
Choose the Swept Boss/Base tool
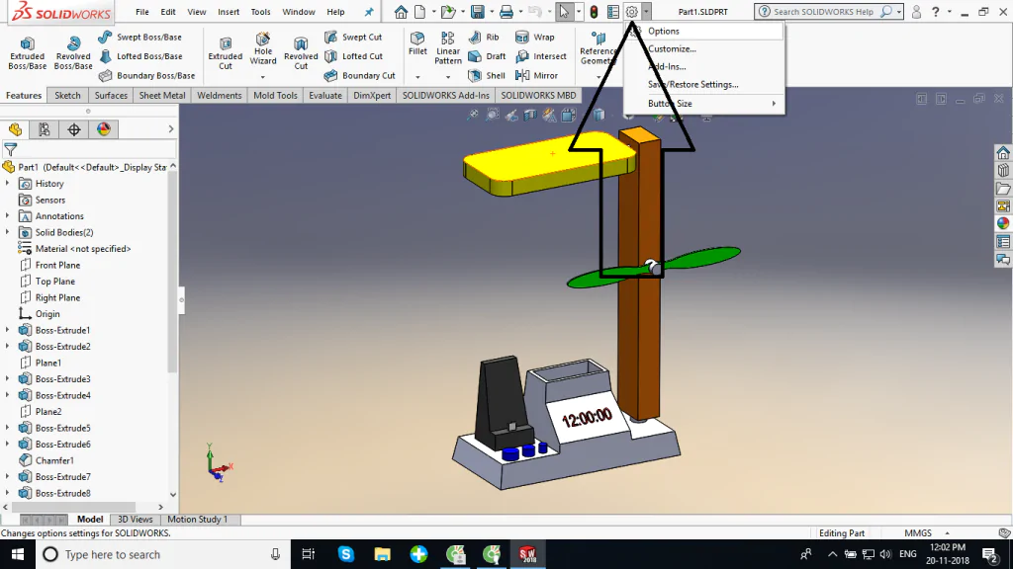pos(140,38)
